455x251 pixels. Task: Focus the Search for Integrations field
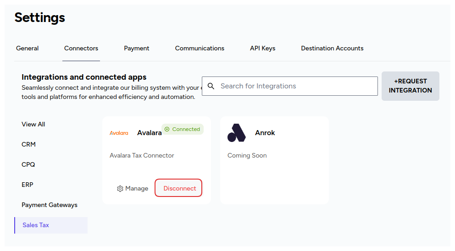click(x=290, y=86)
